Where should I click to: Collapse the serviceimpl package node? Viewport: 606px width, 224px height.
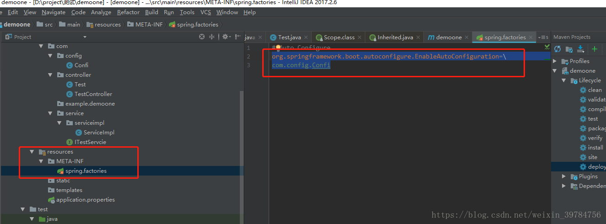coord(59,123)
